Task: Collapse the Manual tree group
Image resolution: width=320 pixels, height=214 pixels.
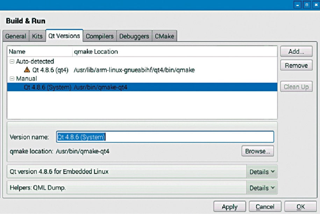Action: pyautogui.click(x=12, y=79)
